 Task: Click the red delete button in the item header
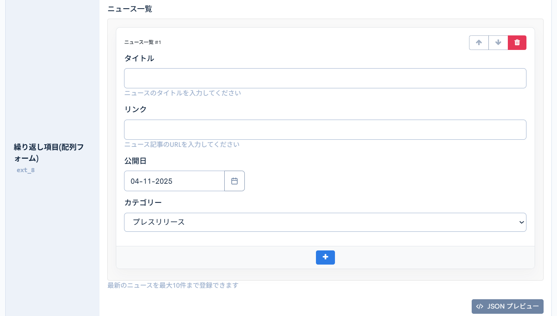coord(517,42)
